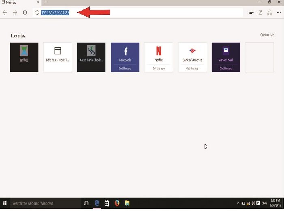
Task: Refresh the page with reload icon
Action: coord(25,13)
